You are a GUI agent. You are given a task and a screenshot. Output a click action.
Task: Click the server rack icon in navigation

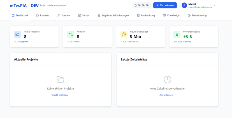tap(79, 15)
